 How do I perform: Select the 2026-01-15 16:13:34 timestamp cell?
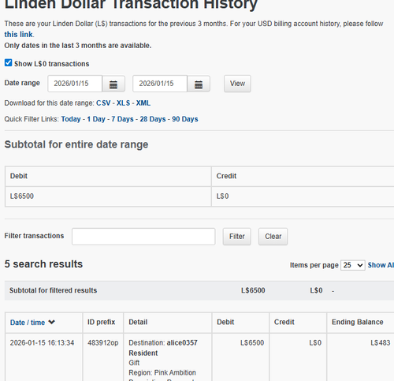pyautogui.click(x=42, y=343)
